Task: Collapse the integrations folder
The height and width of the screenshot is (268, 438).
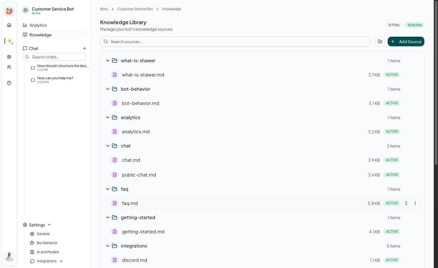Action: tap(108, 246)
